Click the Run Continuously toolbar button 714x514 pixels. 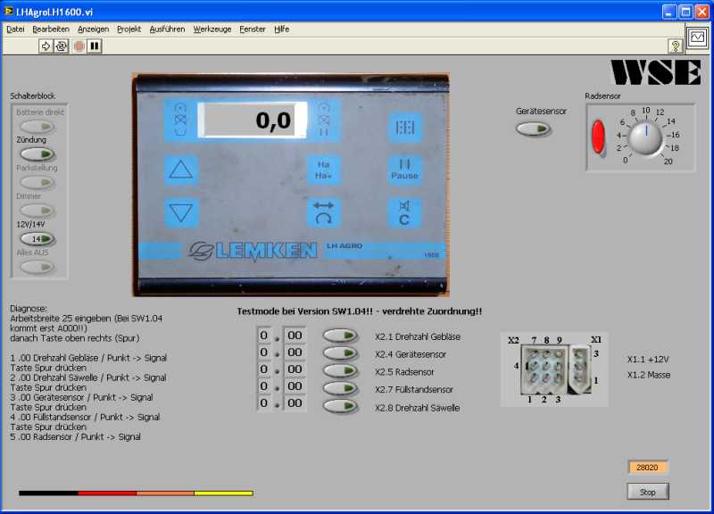[x=61, y=46]
